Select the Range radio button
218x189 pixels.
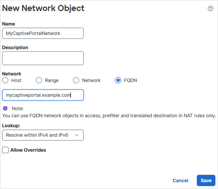pyautogui.click(x=39, y=80)
